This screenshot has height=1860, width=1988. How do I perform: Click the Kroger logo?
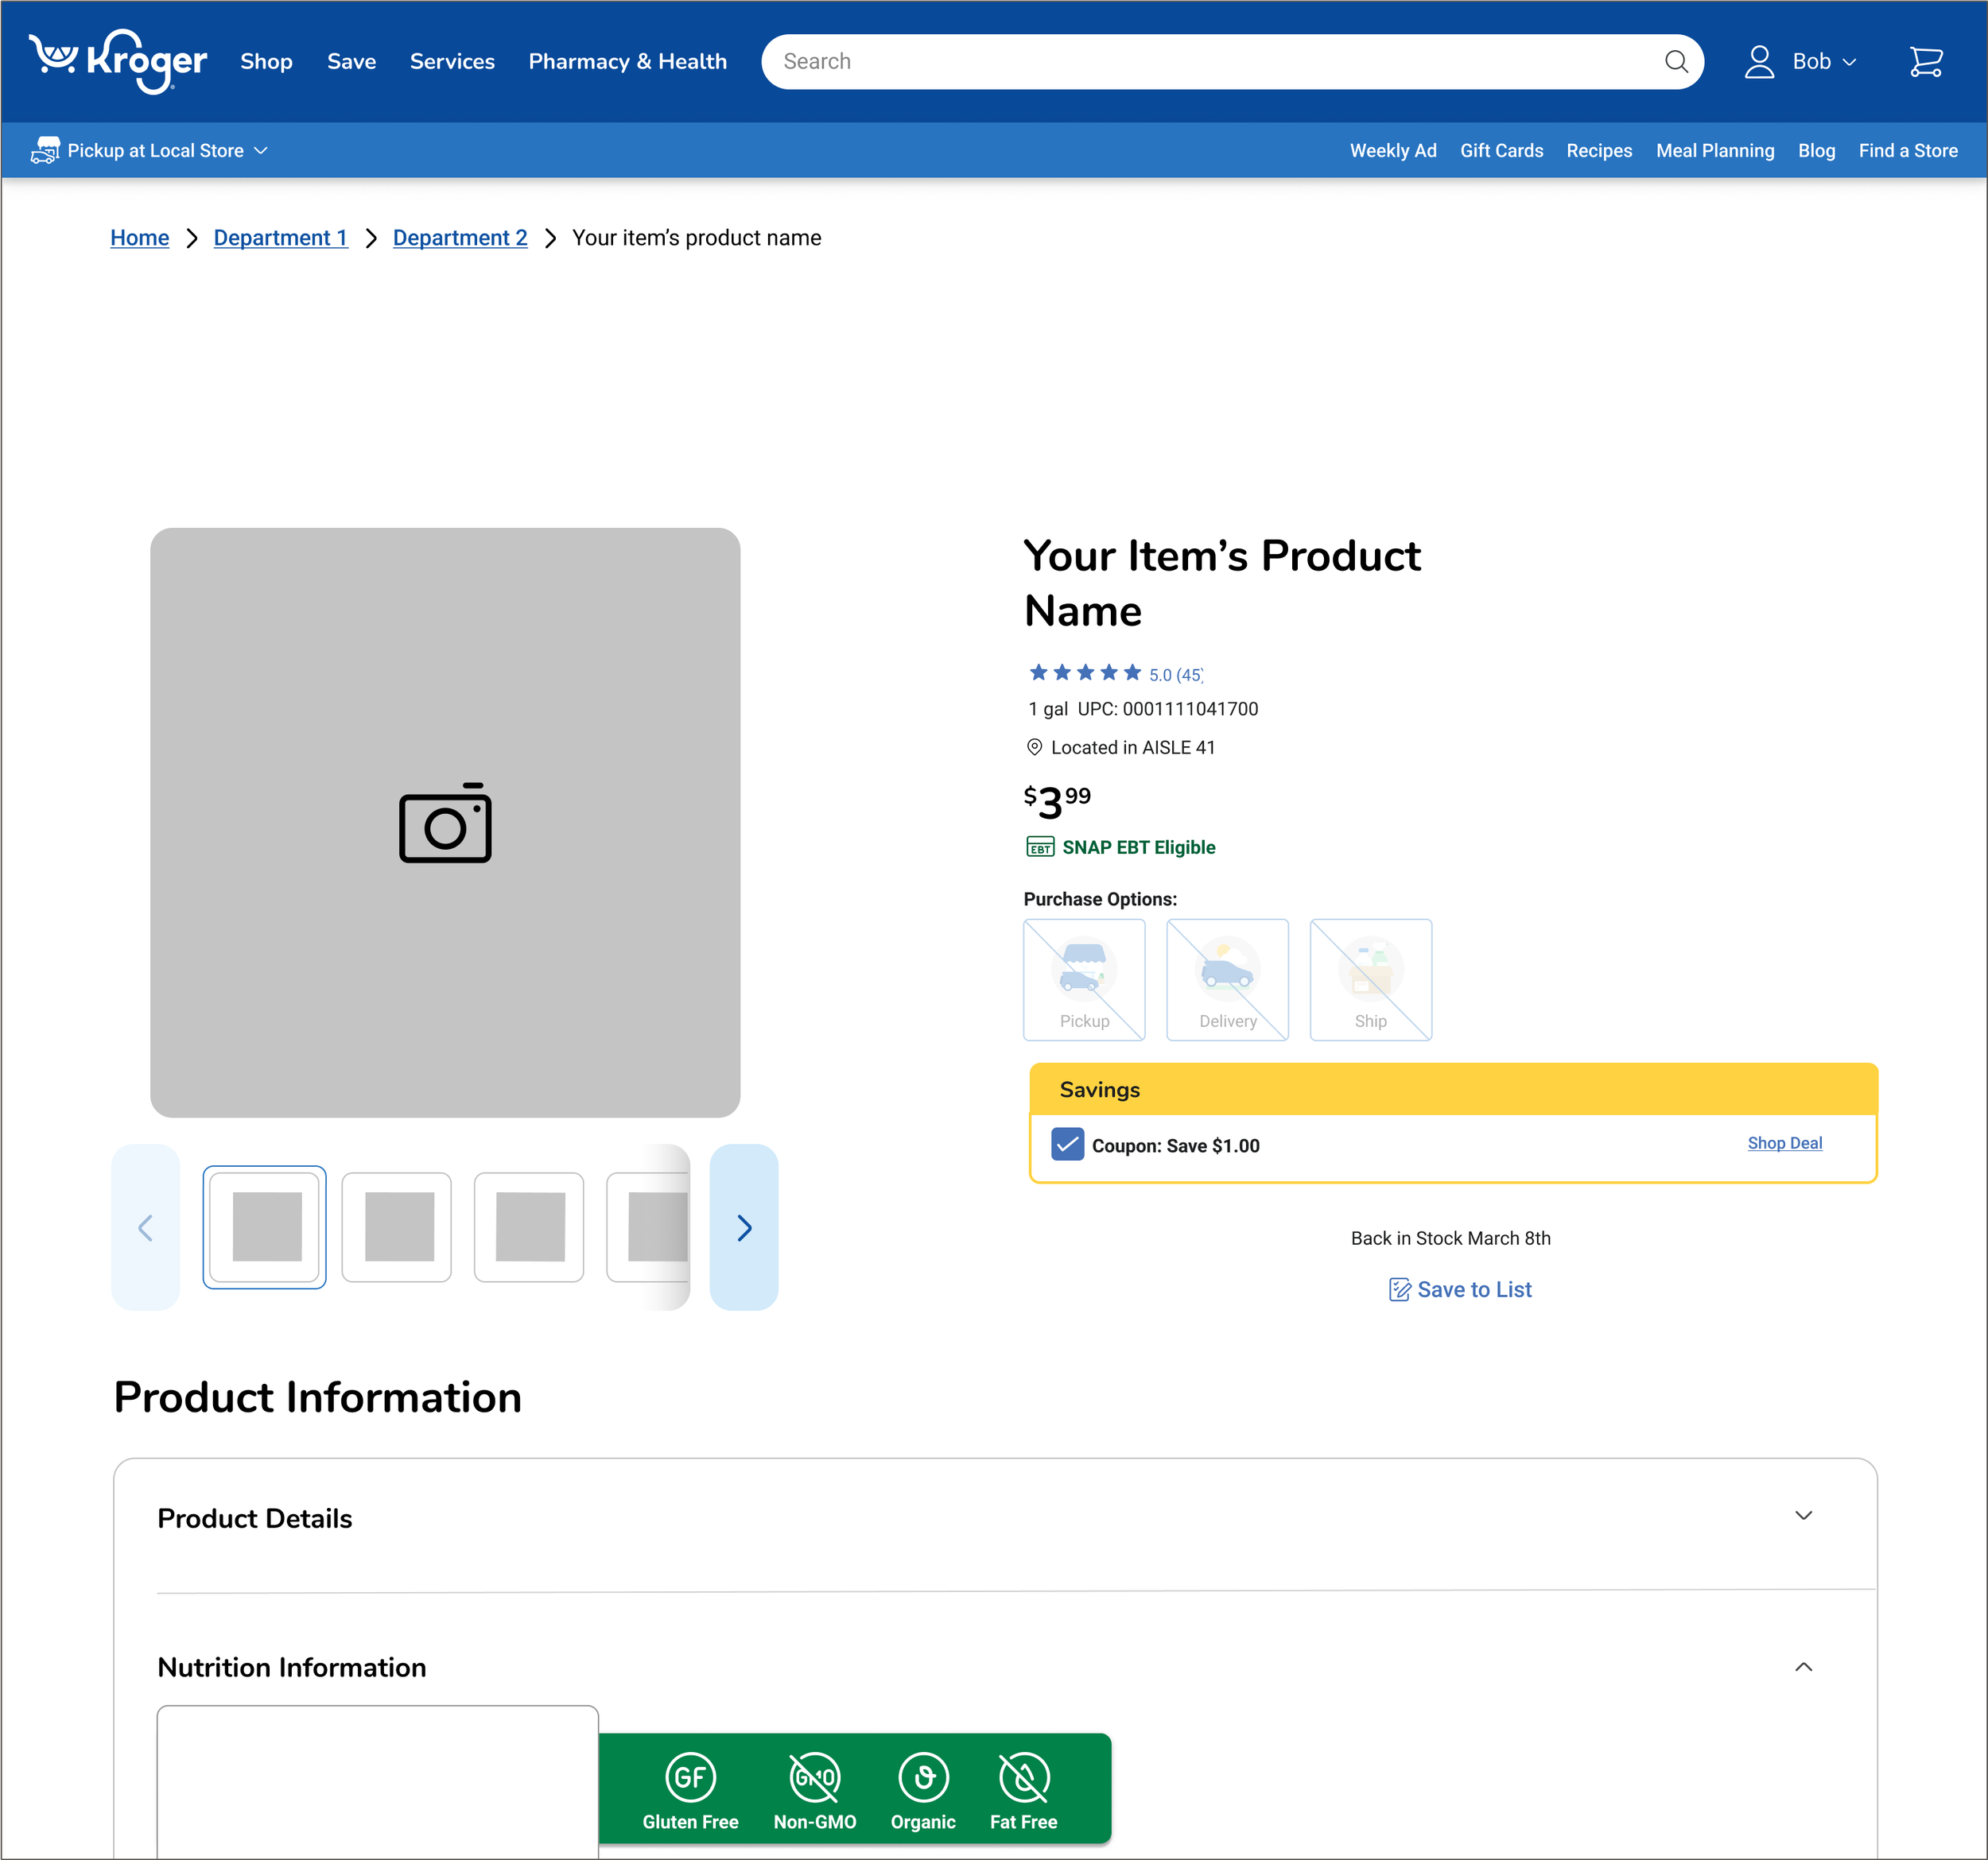tap(118, 61)
